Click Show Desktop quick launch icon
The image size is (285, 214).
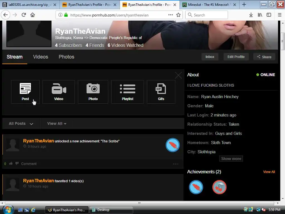click(x=20, y=210)
